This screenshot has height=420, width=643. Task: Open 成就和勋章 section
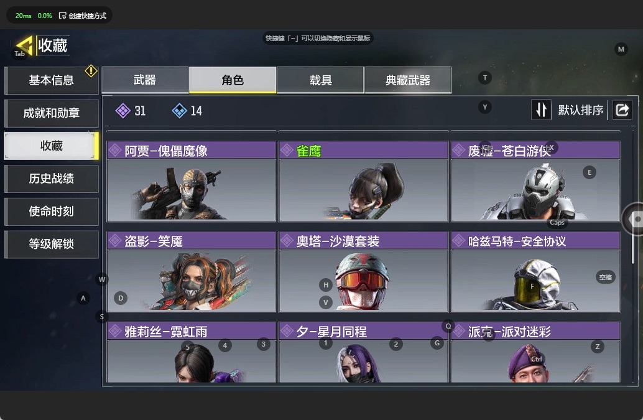coord(51,113)
